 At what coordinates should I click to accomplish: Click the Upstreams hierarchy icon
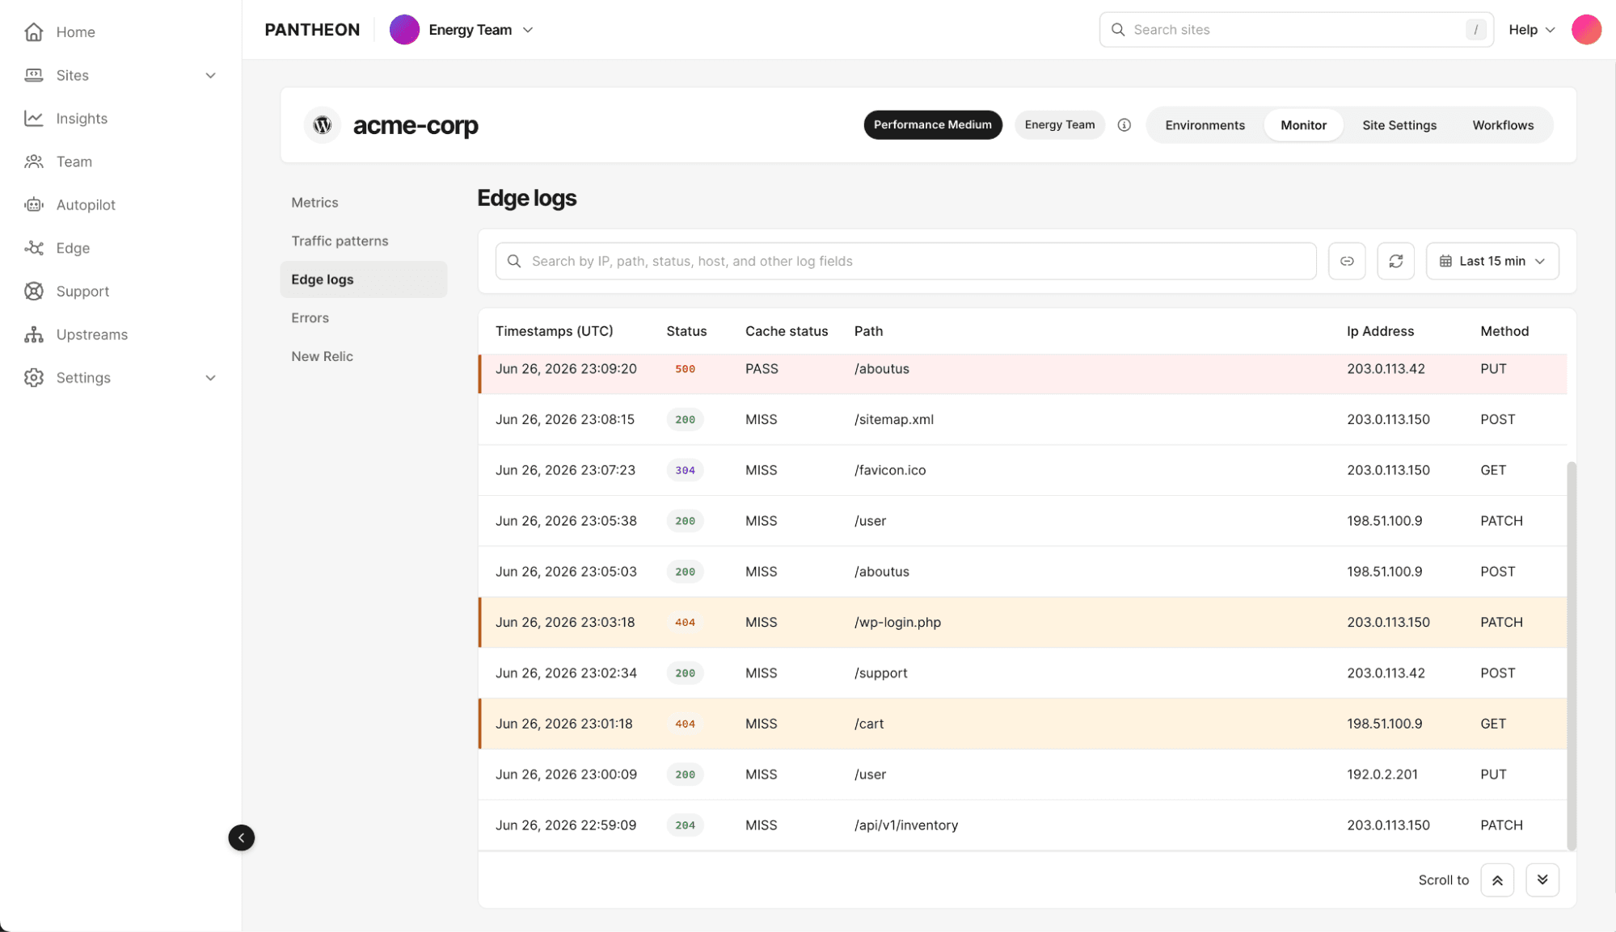pyautogui.click(x=33, y=334)
